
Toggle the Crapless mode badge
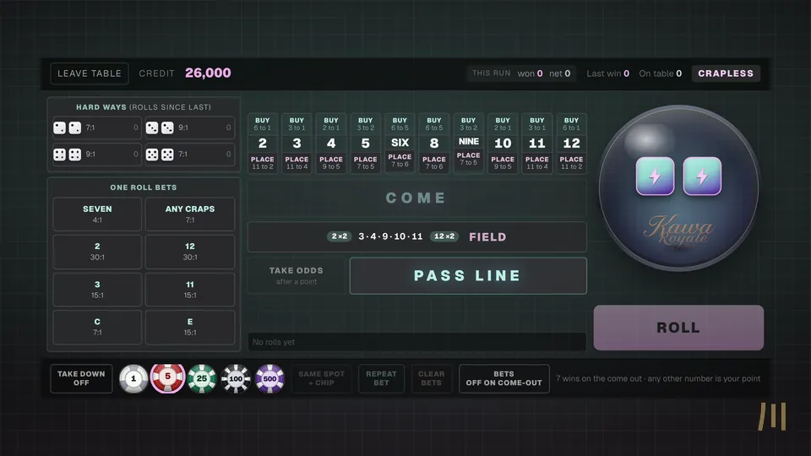726,73
